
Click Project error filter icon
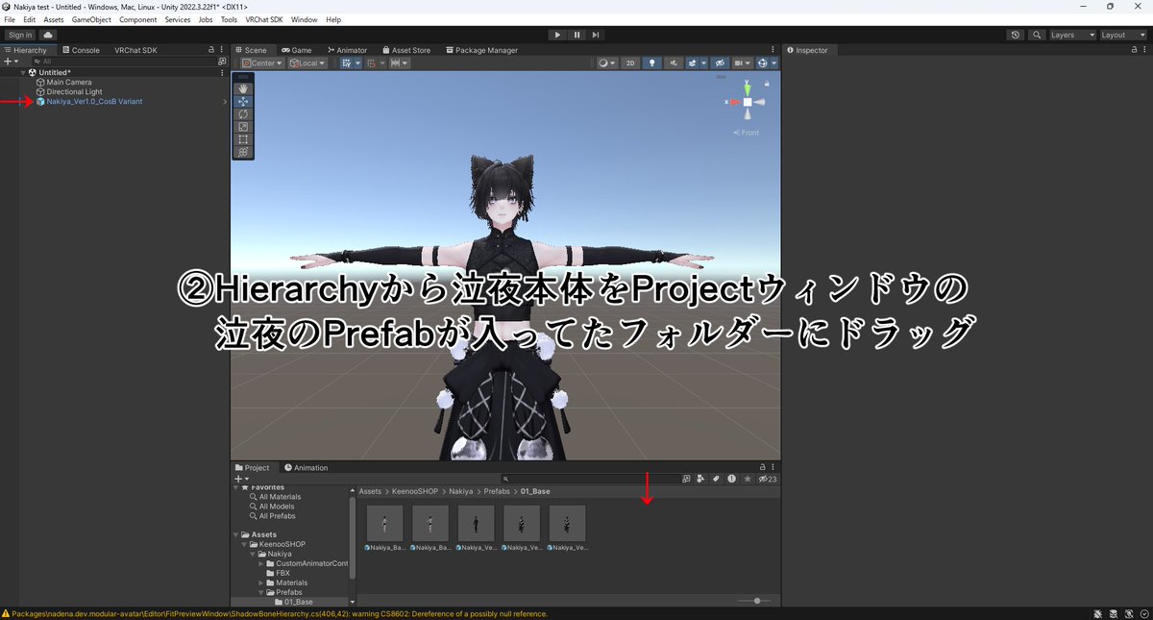[732, 478]
